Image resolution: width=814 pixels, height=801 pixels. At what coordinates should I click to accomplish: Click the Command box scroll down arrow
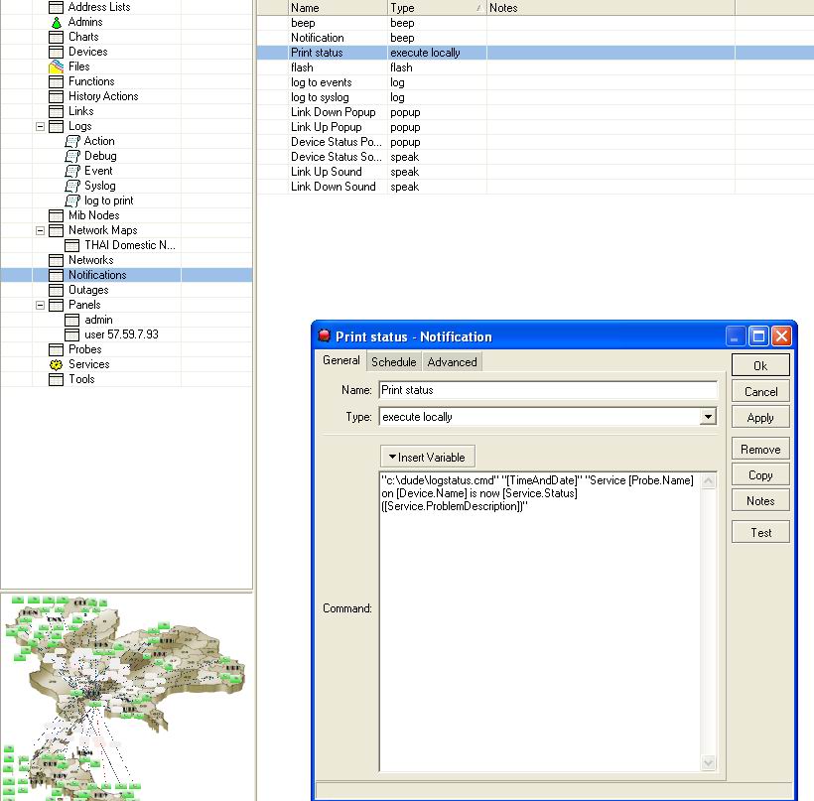click(709, 762)
